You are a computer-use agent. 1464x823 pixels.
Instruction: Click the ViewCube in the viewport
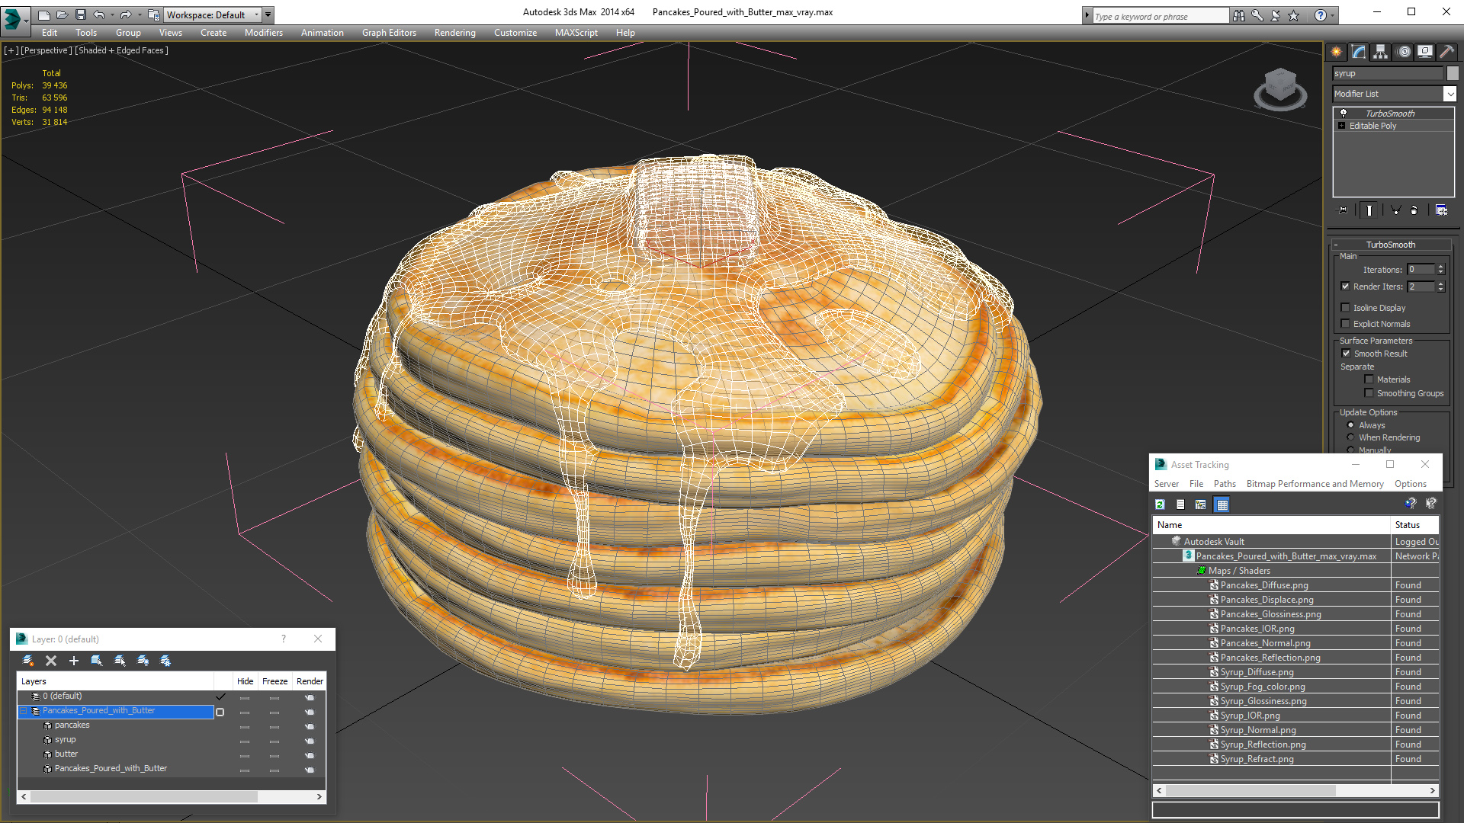tap(1280, 89)
